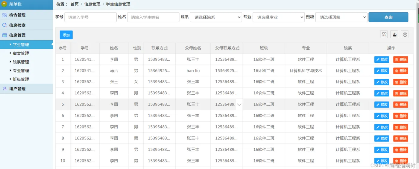Click the 序号 column header
Viewport: 419px width, 169px height.
click(63, 48)
